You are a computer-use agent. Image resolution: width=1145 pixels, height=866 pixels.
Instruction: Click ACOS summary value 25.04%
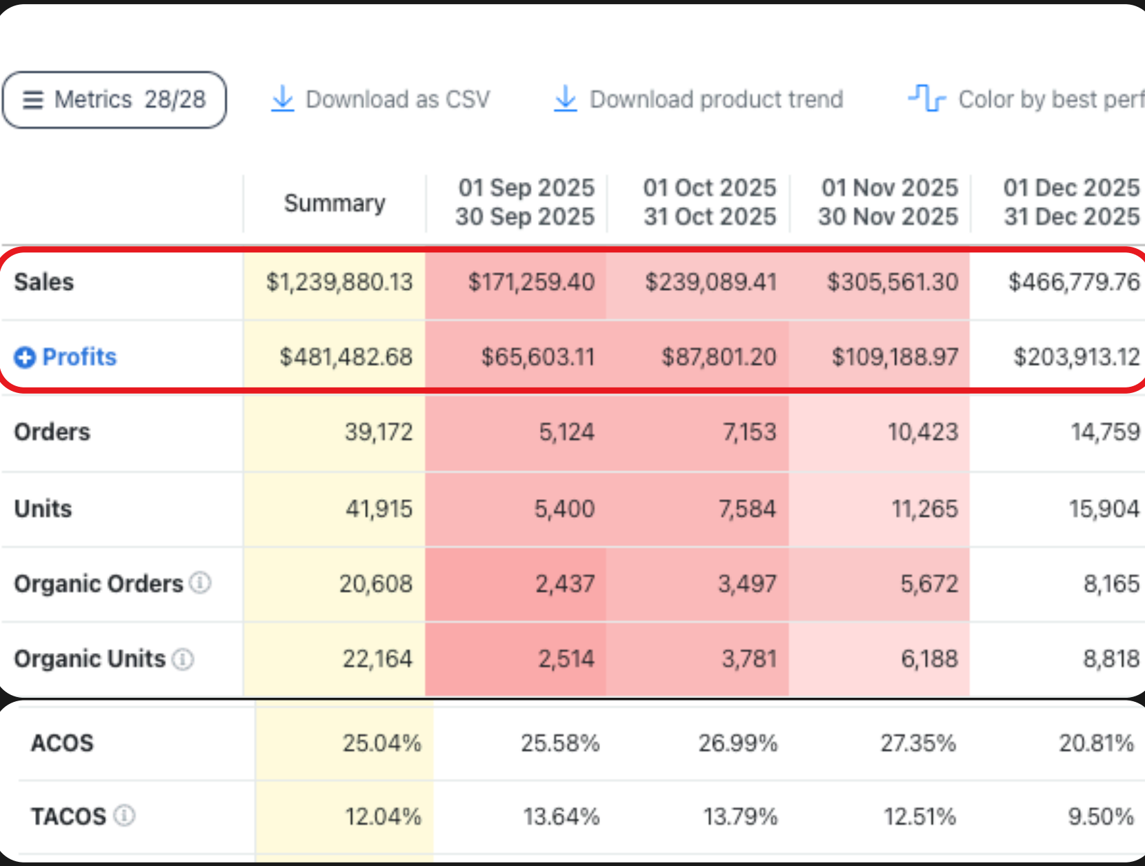click(x=382, y=743)
